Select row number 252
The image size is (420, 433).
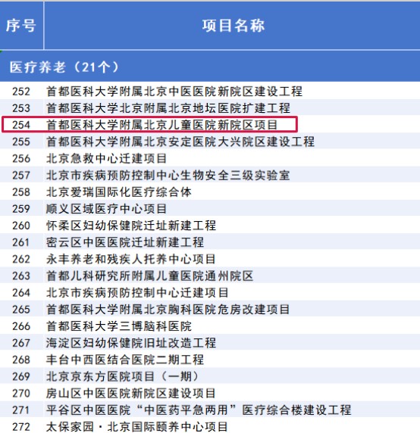tap(21, 92)
